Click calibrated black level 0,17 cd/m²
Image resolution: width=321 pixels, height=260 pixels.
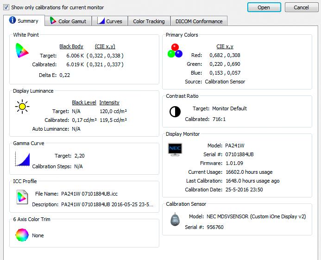(84, 120)
